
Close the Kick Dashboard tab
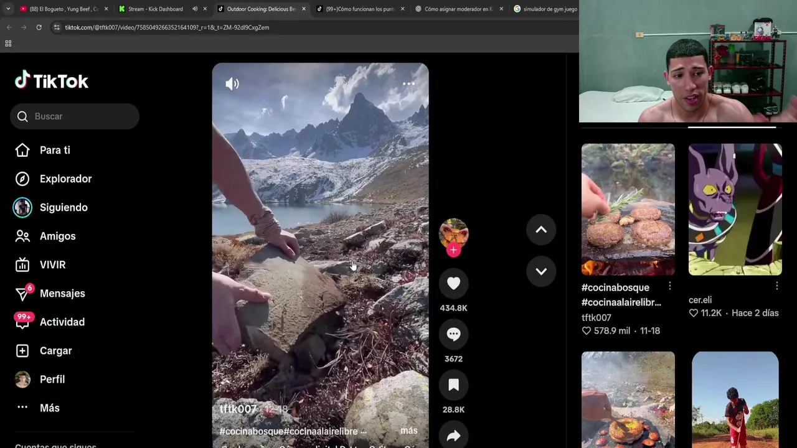(x=205, y=9)
